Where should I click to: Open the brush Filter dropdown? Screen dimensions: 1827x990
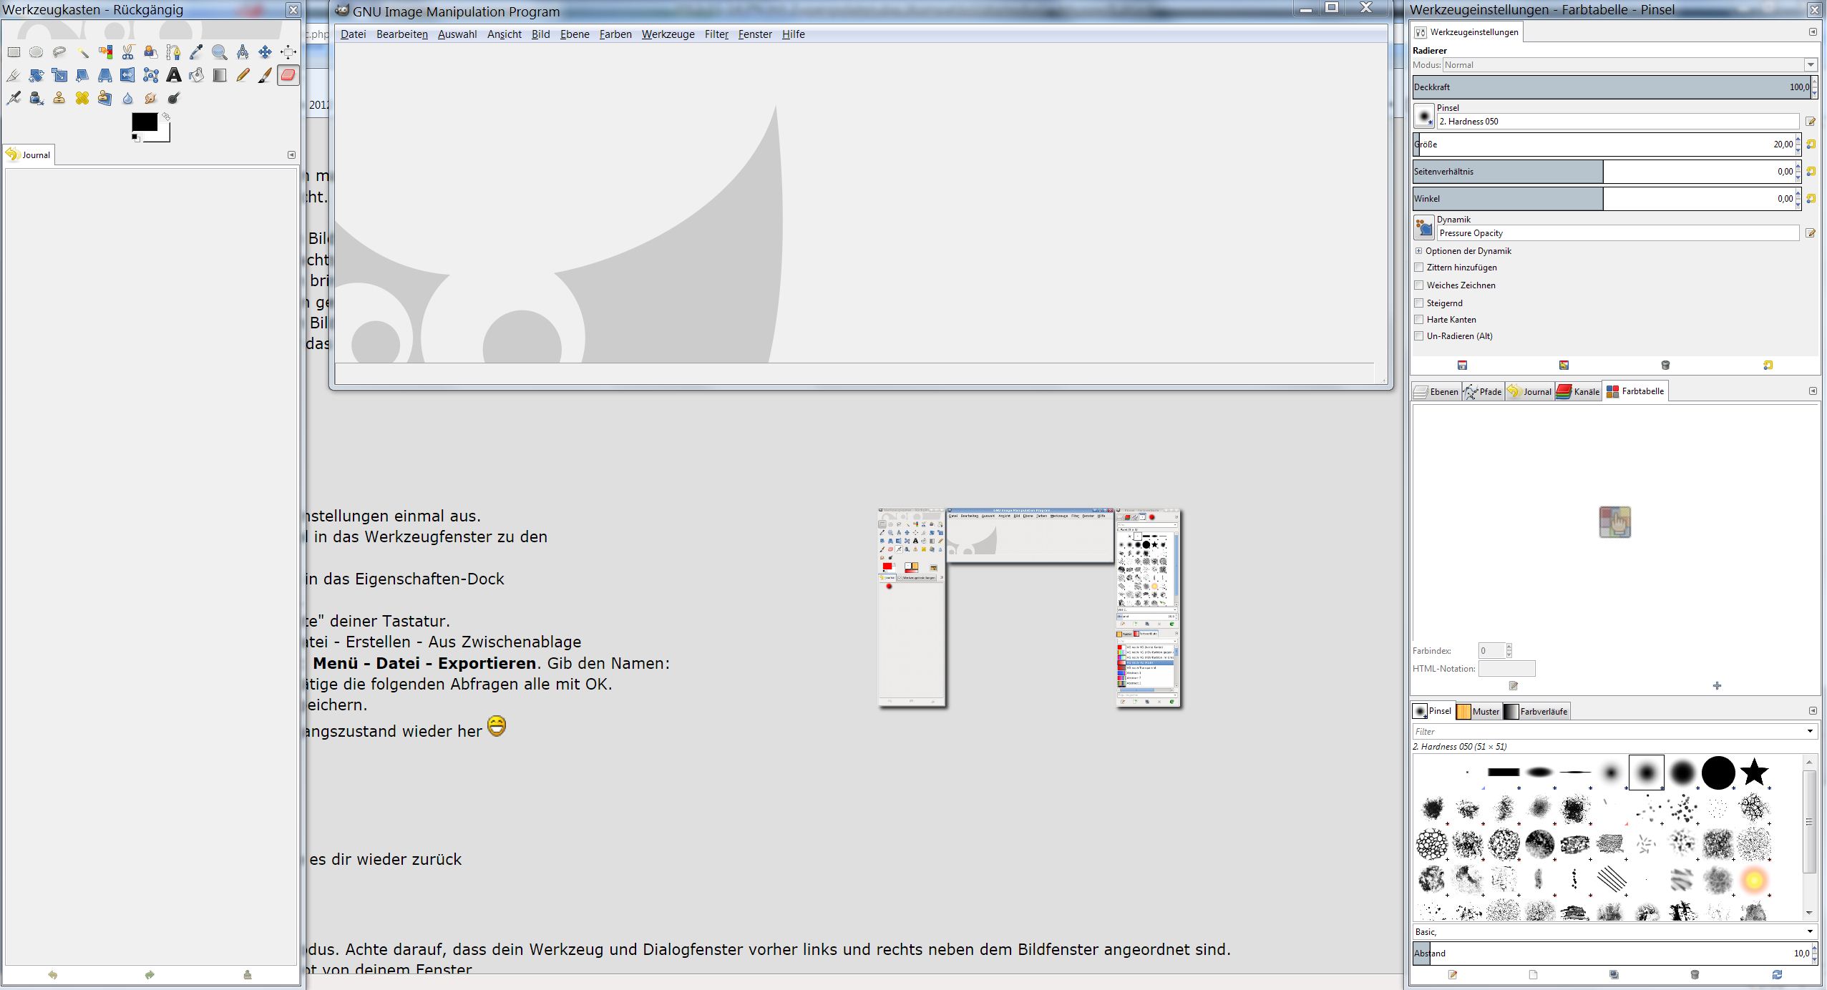click(x=1811, y=731)
